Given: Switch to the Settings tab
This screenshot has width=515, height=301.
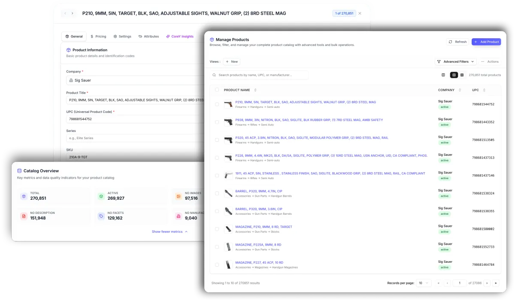Looking at the screenshot, I should (122, 36).
